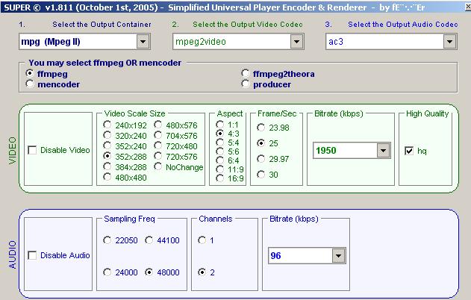The height and width of the screenshot is (300, 471).
Task: Select 352x240 video scale size
Action: 107,146
